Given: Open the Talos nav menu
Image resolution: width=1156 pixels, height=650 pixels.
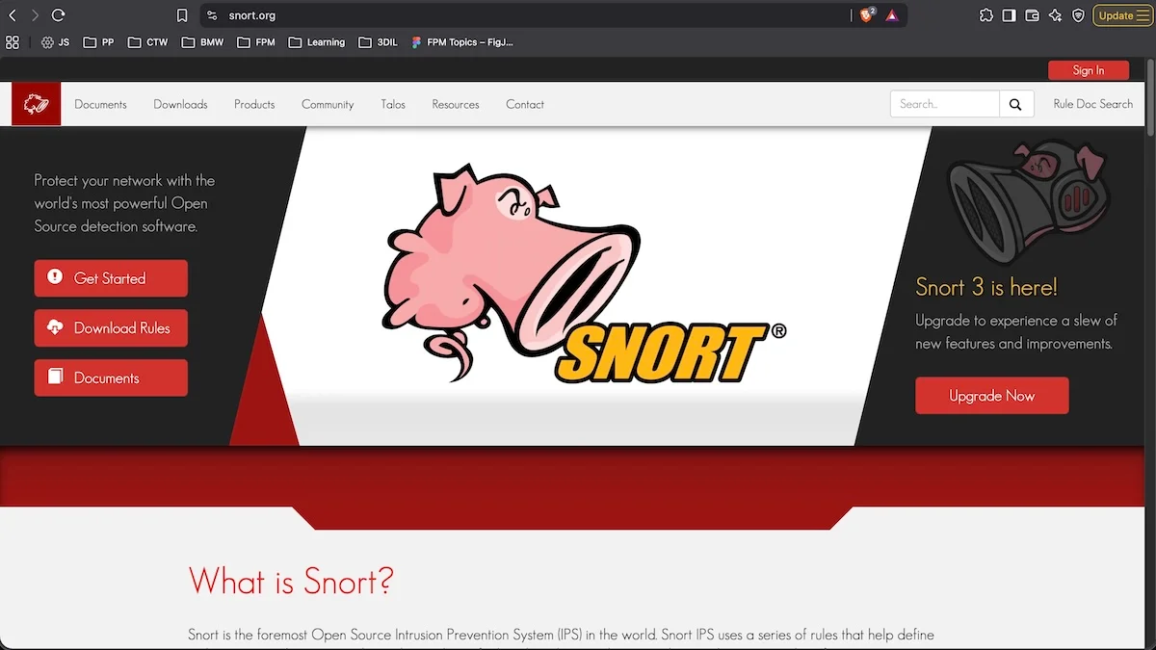Looking at the screenshot, I should [x=393, y=104].
